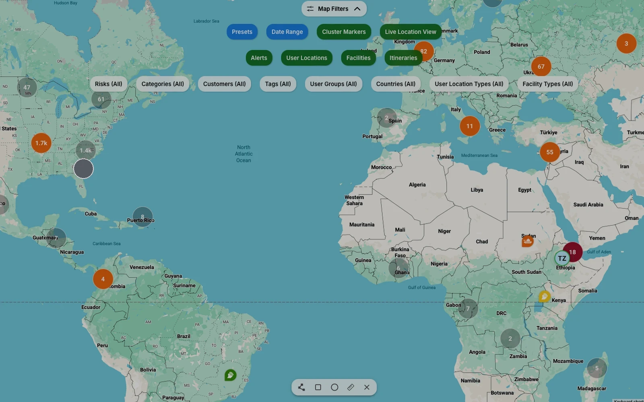The width and height of the screenshot is (644, 402).
Task: Open the Categories (All) filter
Action: [163, 84]
